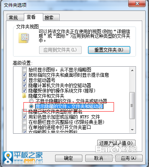This screenshot has width=149, height=167.
Task: Click the folder icon beside 隐藏文件和文件夹
Action: 24,96
